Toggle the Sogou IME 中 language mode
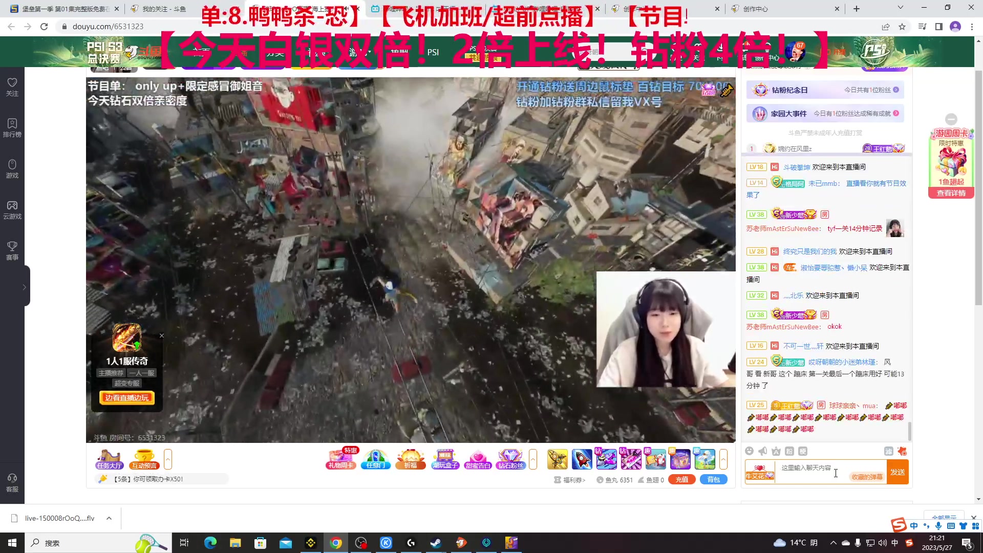Screen dimensions: 983x553 point(914,526)
